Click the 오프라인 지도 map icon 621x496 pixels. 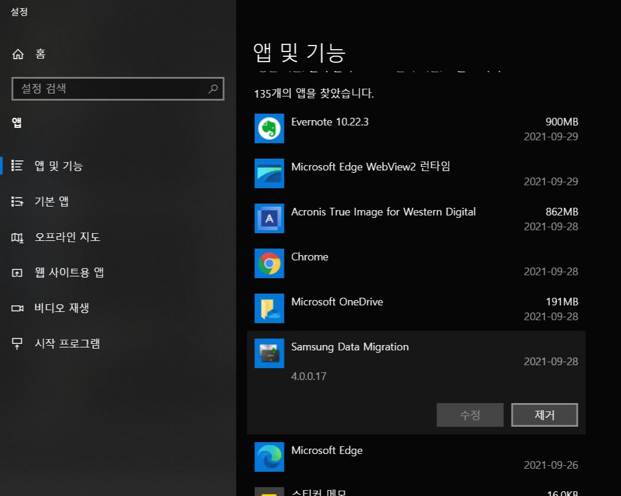click(x=17, y=237)
